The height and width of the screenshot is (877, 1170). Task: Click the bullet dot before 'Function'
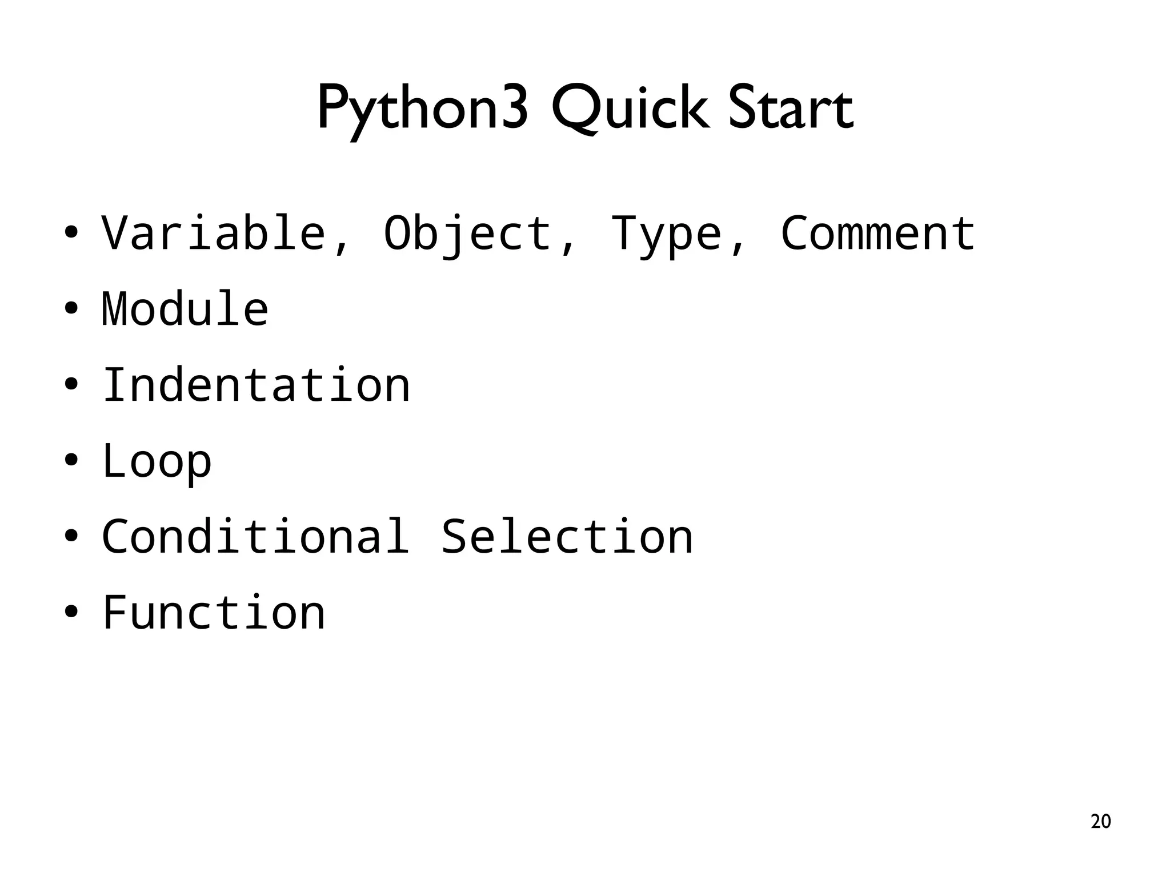[x=71, y=612]
